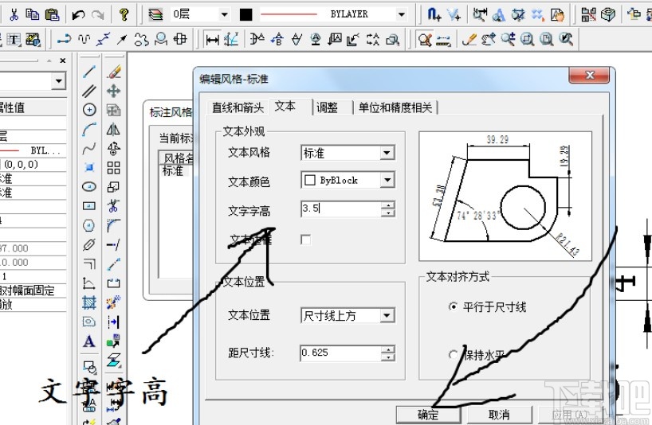This screenshot has width=652, height=425.
Task: Click the 确定 button
Action: click(428, 414)
